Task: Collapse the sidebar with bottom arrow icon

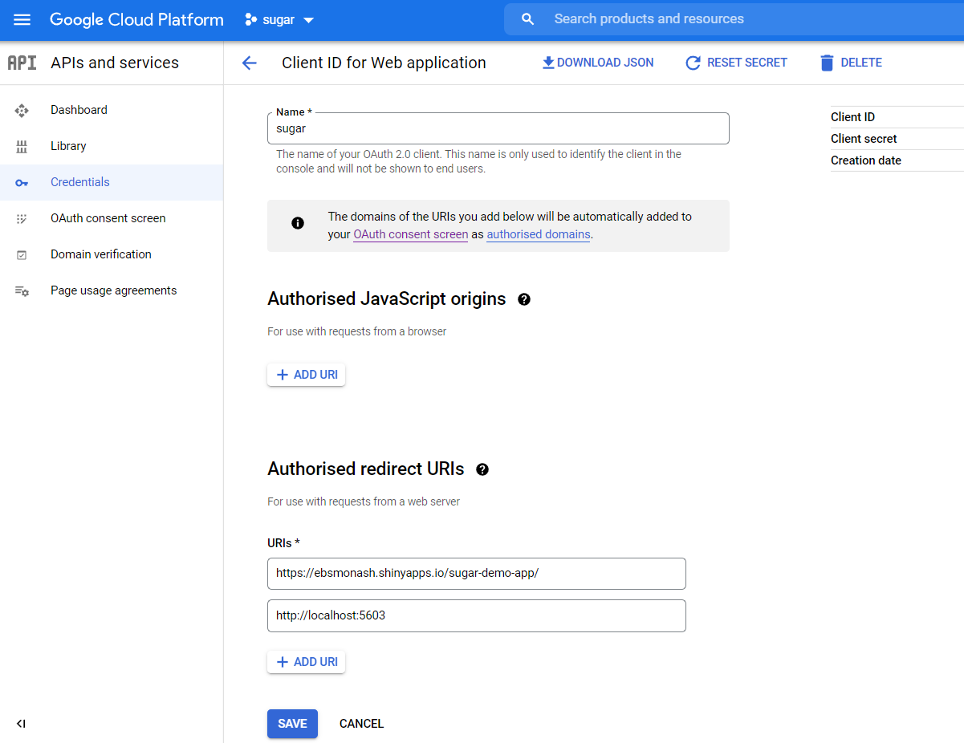Action: [21, 724]
